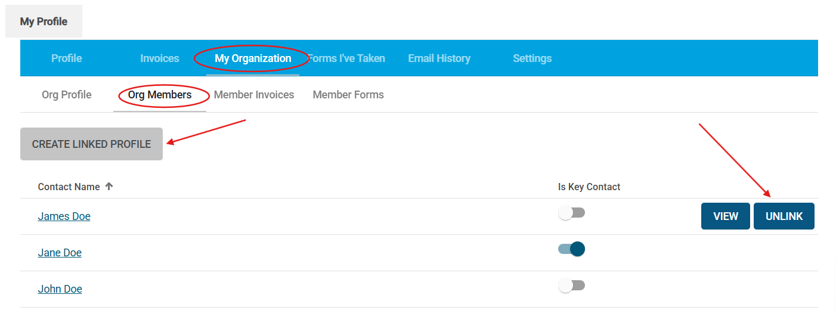Image resolution: width=836 pixels, height=310 pixels.
Task: Enable Key Contact switch for John Doe
Action: pyautogui.click(x=572, y=286)
